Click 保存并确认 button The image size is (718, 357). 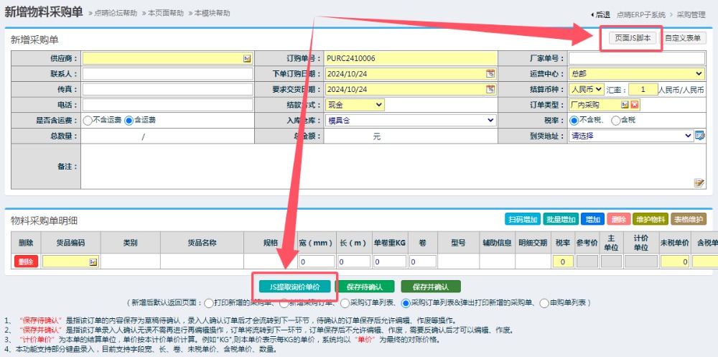coord(431,287)
